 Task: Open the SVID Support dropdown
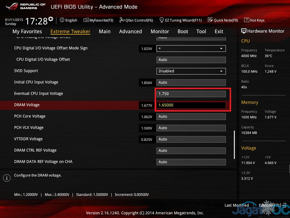point(221,71)
